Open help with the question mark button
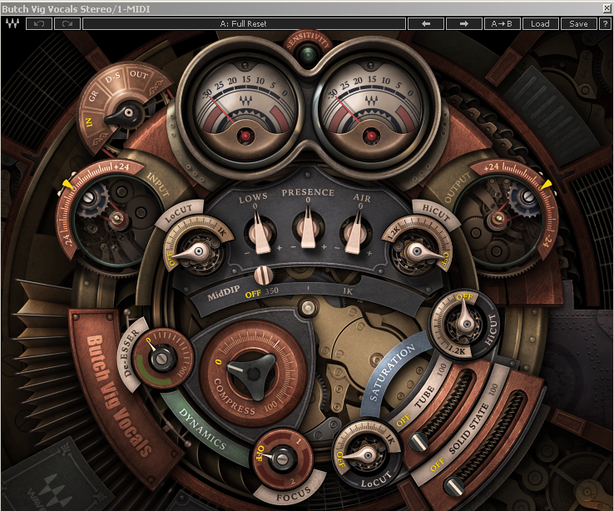614x511 pixels. (x=605, y=24)
